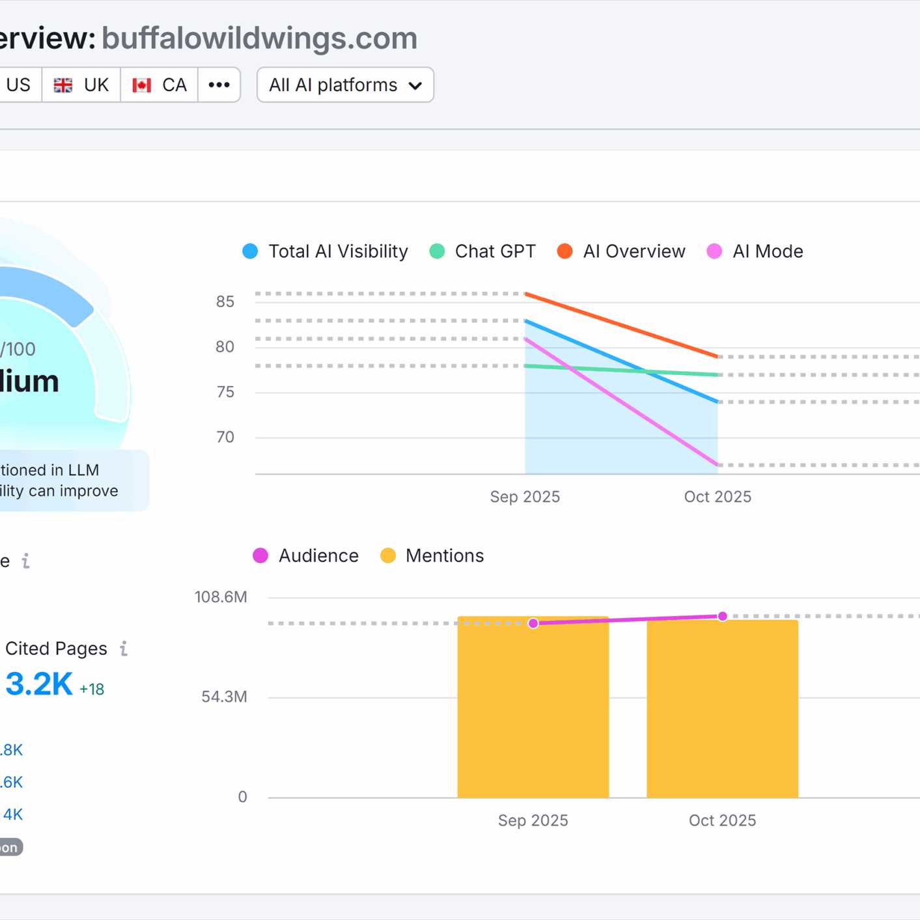This screenshot has height=920, width=920.
Task: Toggle the Audience series legend label
Action: (318, 555)
